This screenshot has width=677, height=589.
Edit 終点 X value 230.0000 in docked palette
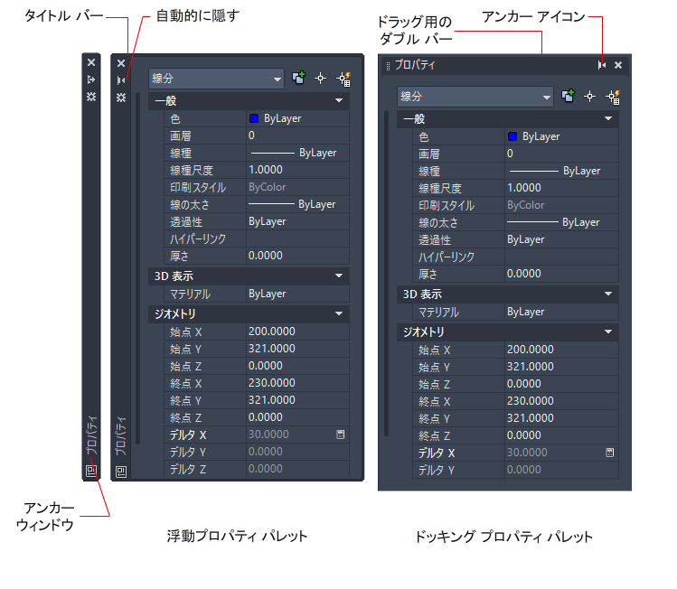click(561, 401)
